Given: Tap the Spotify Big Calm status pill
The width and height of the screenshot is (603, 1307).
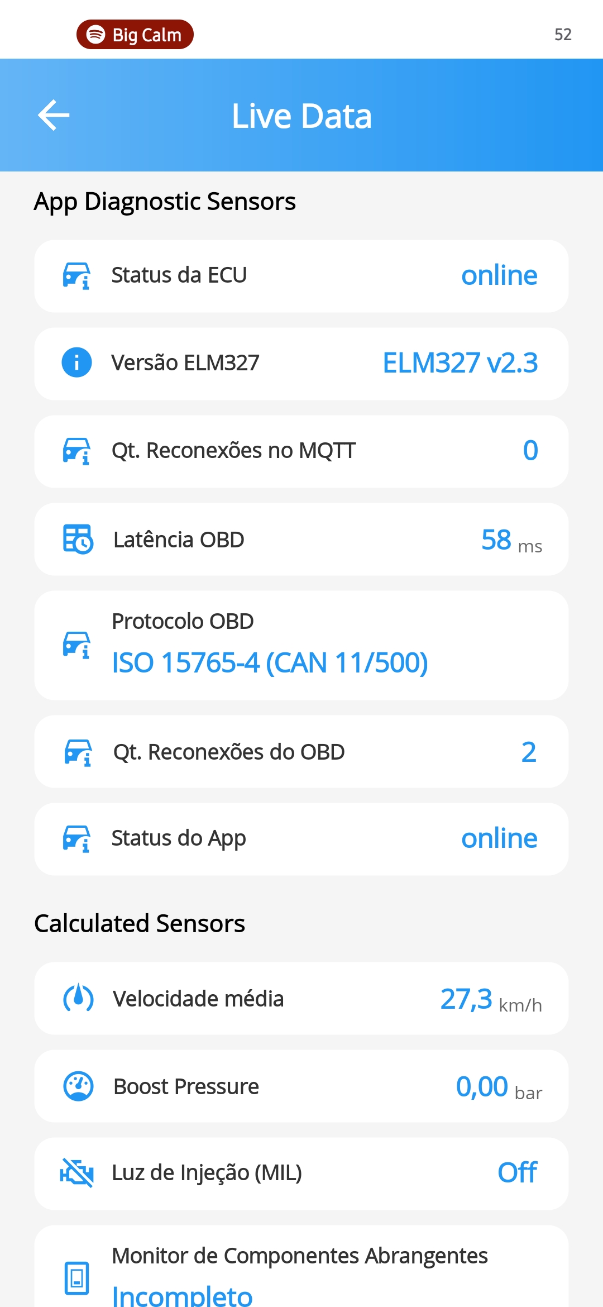Looking at the screenshot, I should (x=135, y=35).
